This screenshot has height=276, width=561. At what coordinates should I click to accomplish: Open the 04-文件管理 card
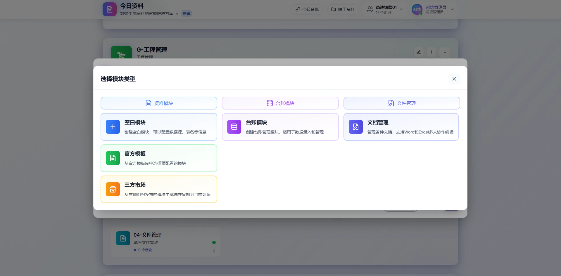(x=166, y=242)
